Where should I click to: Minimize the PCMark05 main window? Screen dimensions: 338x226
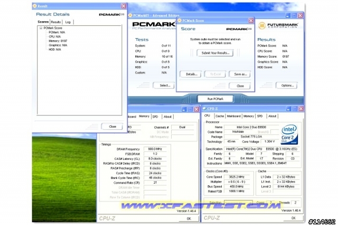coord(288,15)
